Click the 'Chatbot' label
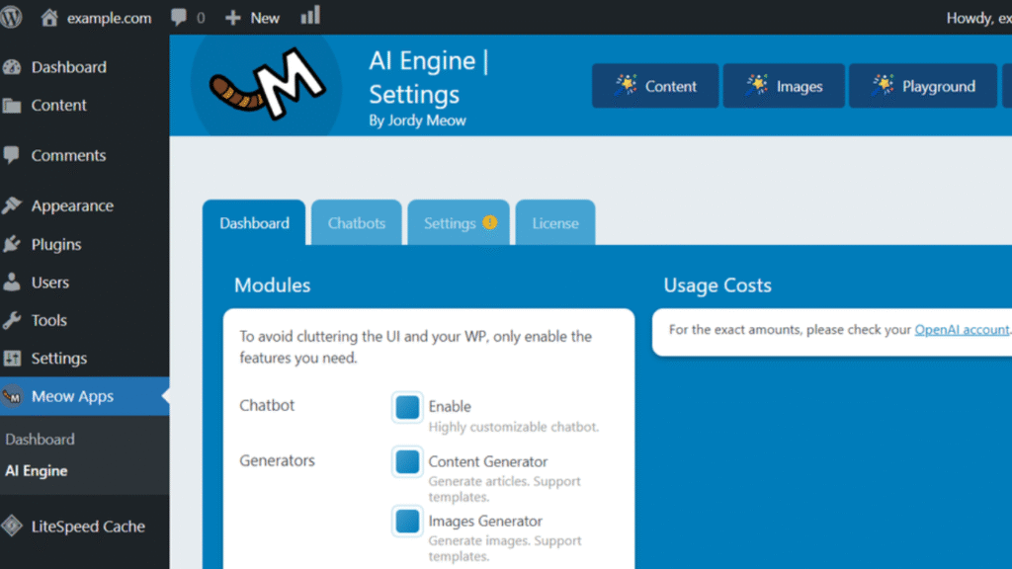This screenshot has height=569, width=1012. [267, 405]
